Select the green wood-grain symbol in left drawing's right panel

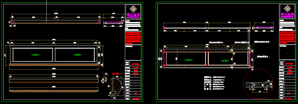click(x=77, y=55)
